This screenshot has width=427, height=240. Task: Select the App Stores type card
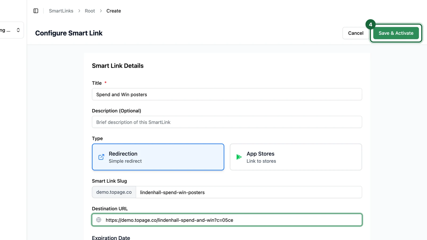point(296,157)
